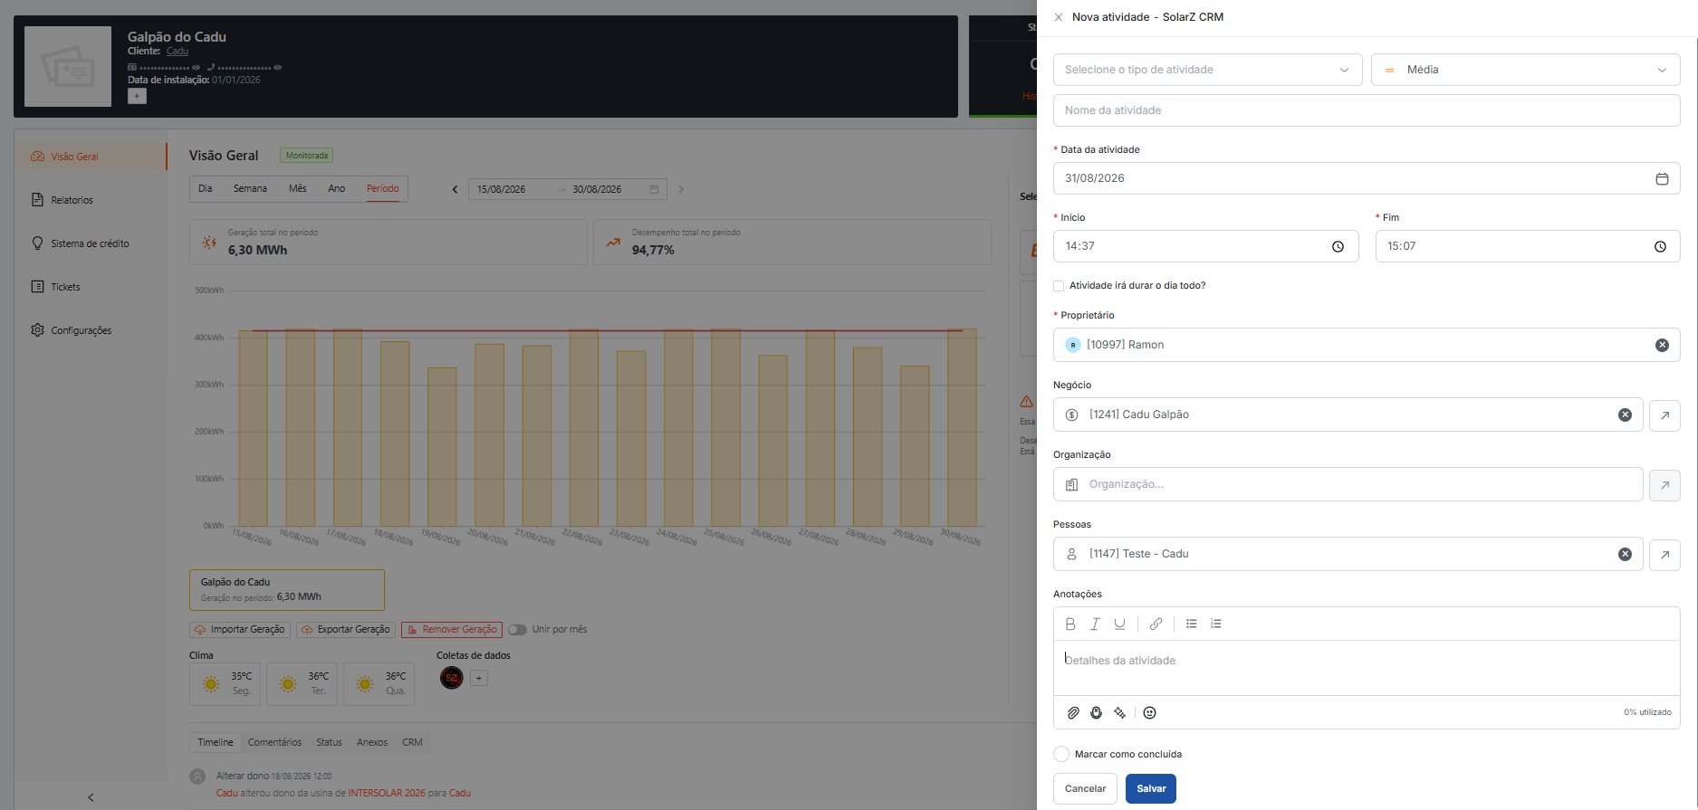Image resolution: width=1698 pixels, height=810 pixels.
Task: Insert a numbered list in notes
Action: 1216,624
